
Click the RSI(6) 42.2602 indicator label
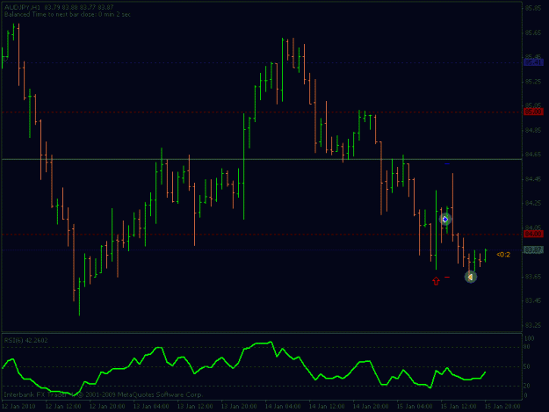25,340
